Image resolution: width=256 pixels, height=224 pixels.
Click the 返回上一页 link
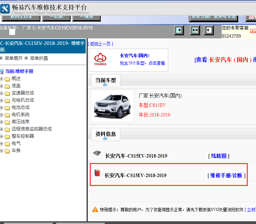(100, 44)
